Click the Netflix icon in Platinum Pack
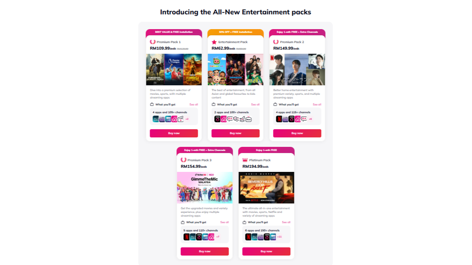The height and width of the screenshot is (265, 472). (248, 237)
